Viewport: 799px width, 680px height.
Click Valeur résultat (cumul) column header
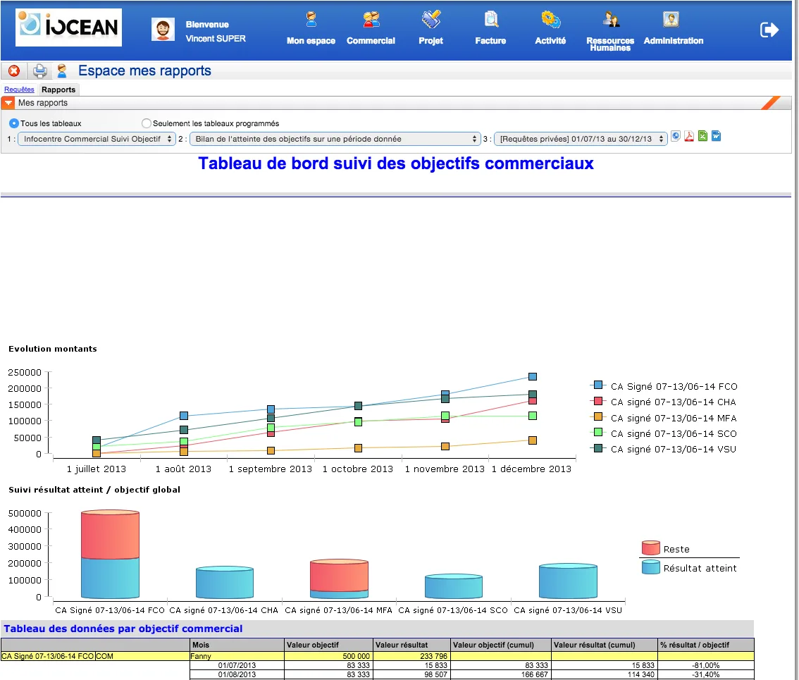605,645
